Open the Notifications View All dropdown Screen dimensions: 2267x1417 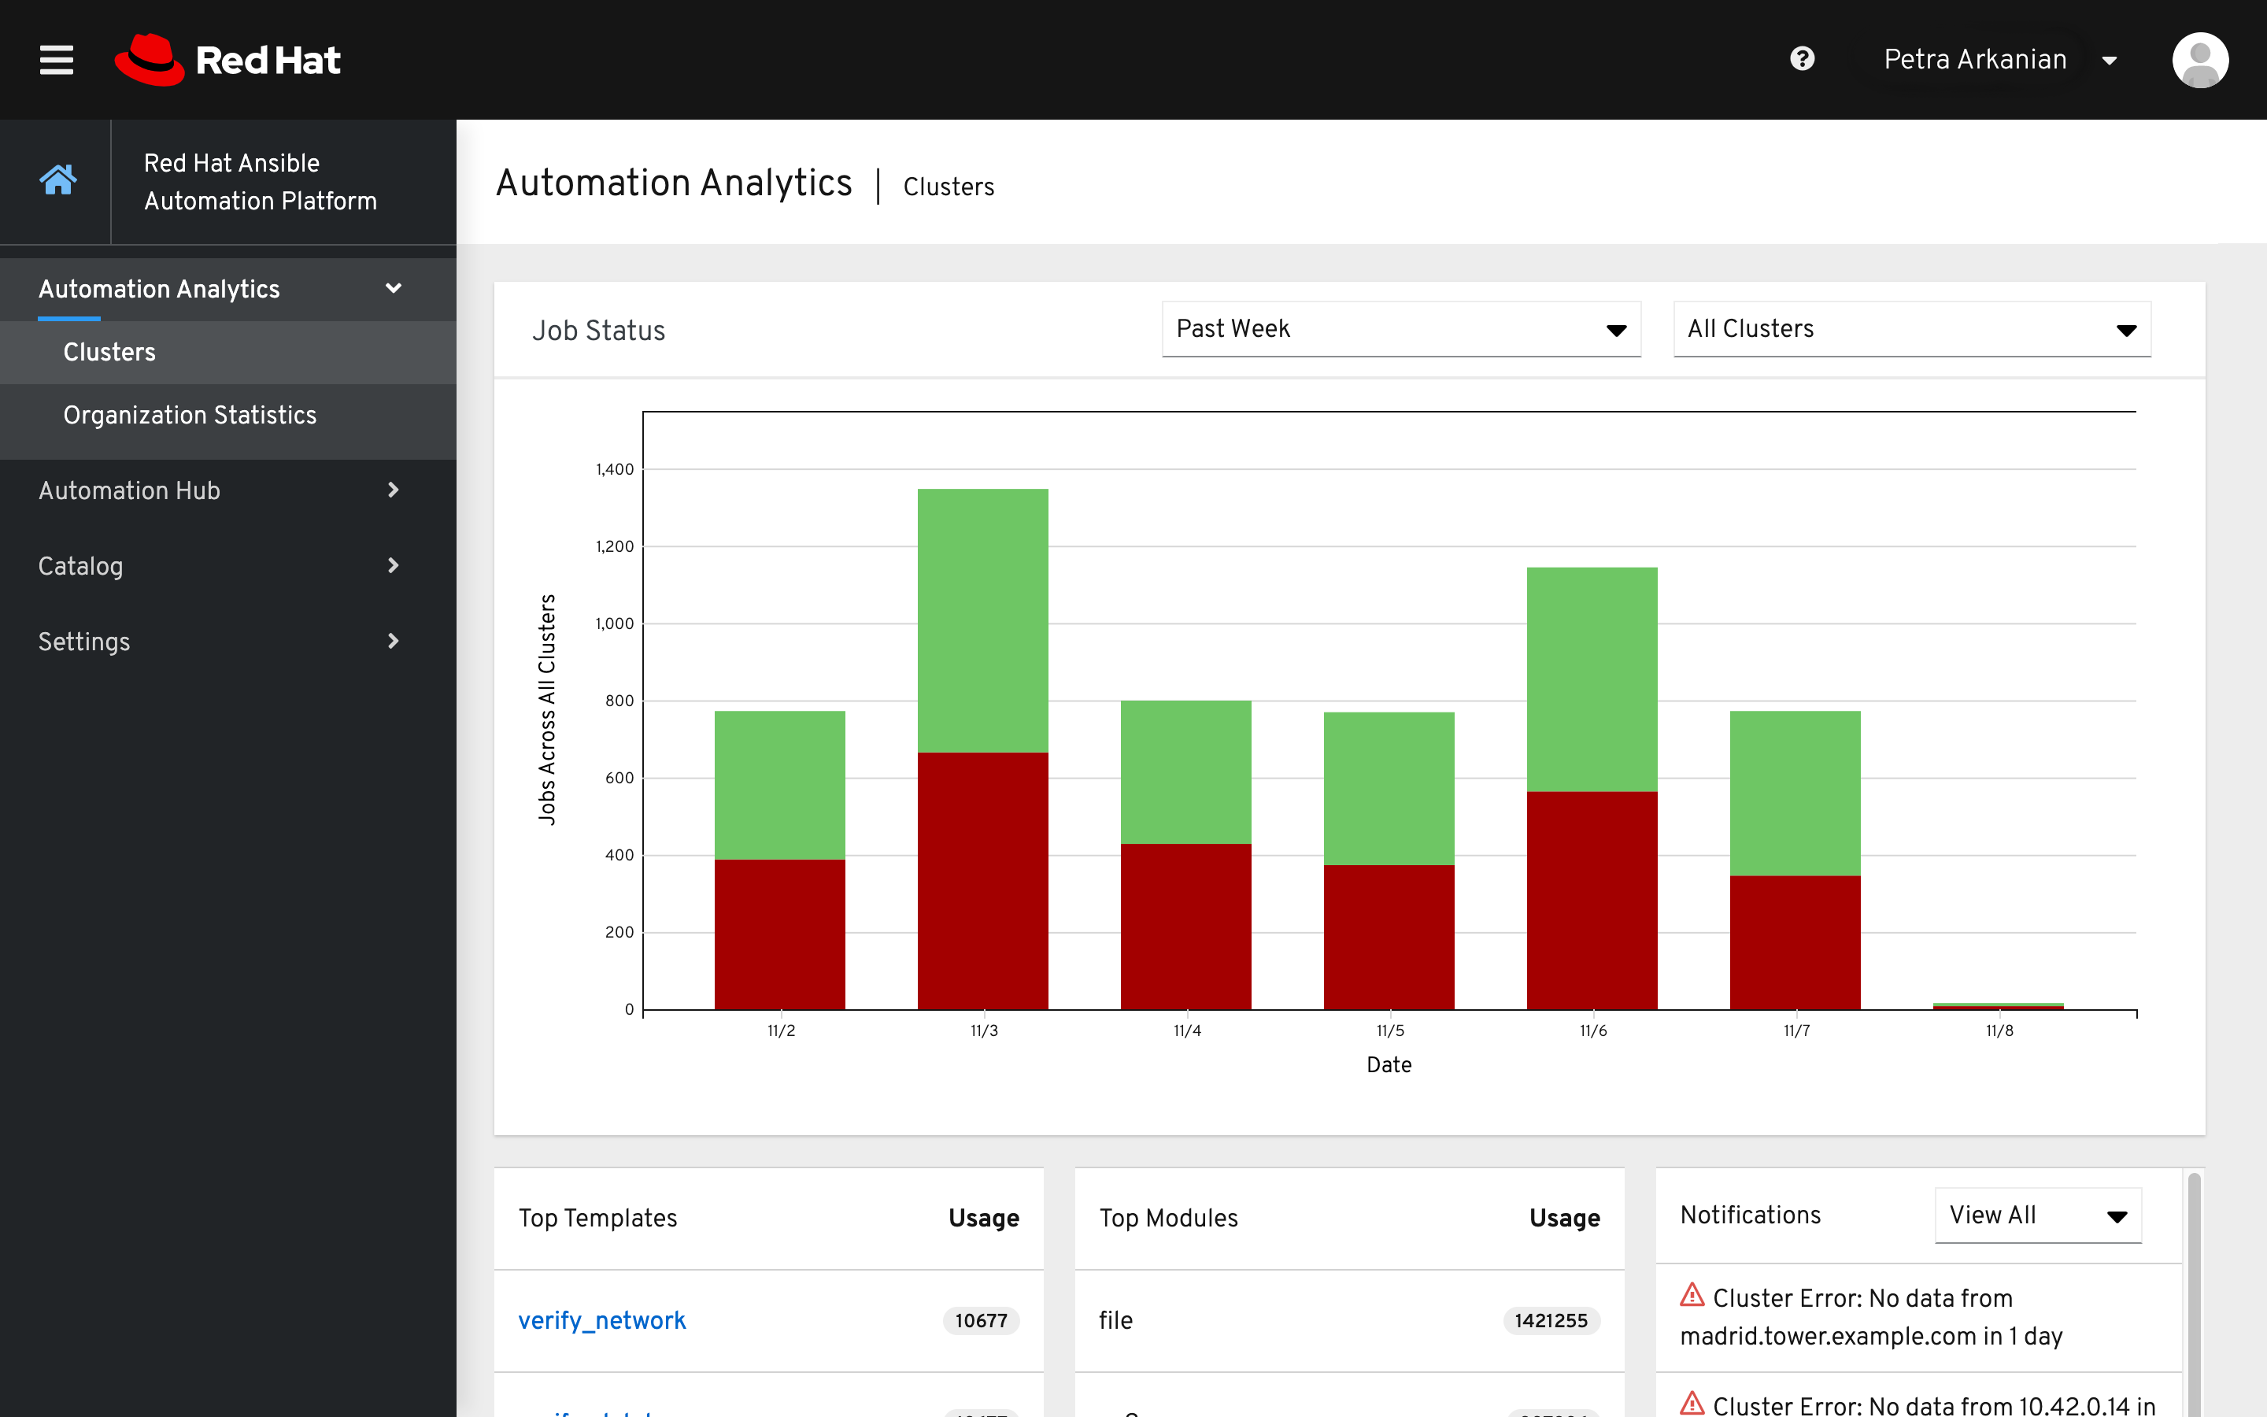pyautogui.click(x=2037, y=1215)
